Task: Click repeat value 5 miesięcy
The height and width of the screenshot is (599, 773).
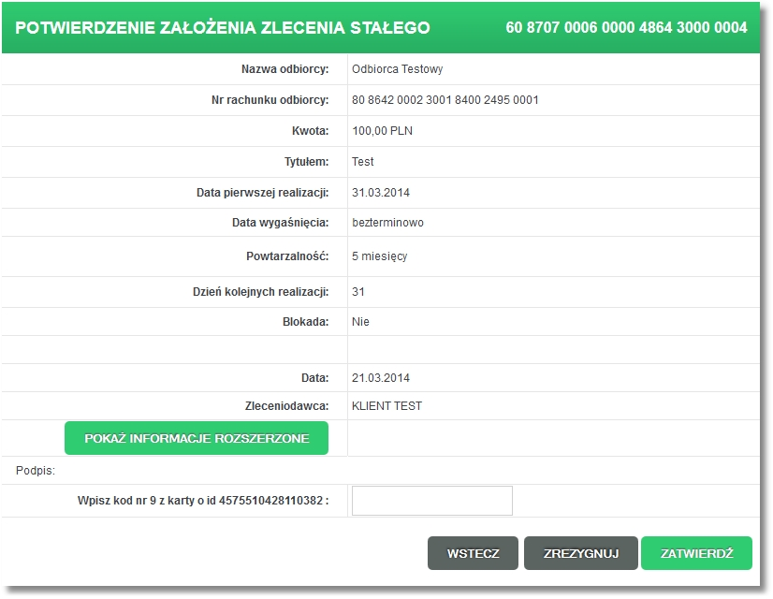Action: pos(380,256)
